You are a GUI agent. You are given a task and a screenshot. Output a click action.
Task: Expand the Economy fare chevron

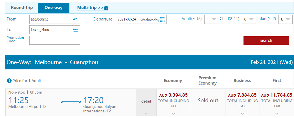[174, 113]
